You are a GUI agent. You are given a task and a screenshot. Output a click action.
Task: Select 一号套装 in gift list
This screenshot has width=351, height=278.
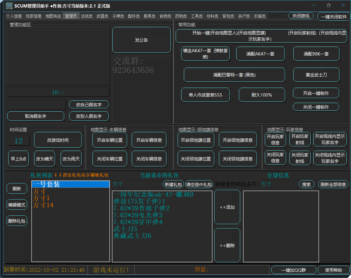pyautogui.click(x=70, y=184)
